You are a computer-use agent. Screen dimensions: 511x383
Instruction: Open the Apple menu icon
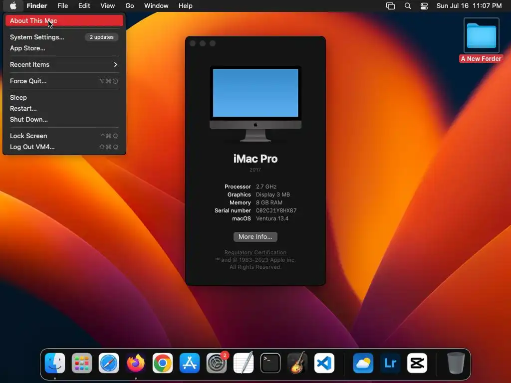(x=13, y=5)
